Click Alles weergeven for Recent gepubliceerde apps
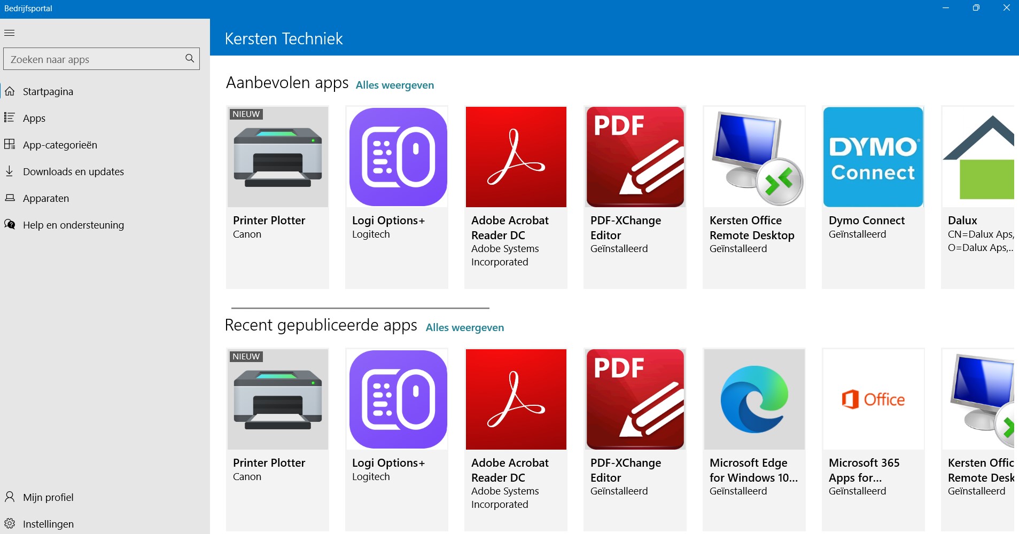The height and width of the screenshot is (534, 1019). tap(464, 328)
